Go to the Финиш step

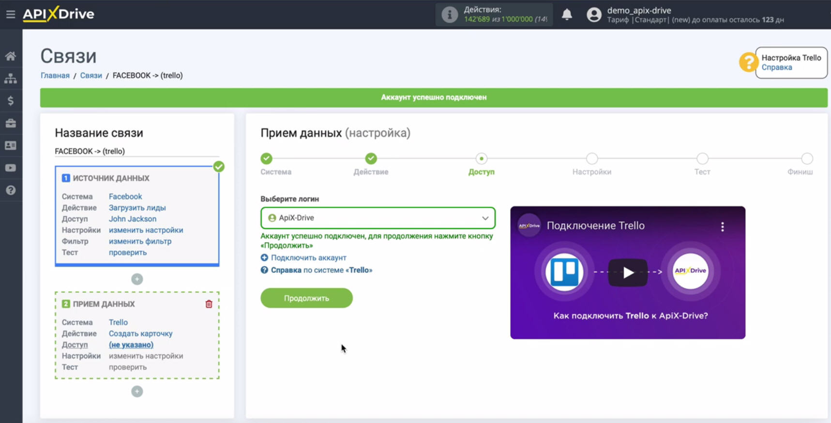coord(807,158)
